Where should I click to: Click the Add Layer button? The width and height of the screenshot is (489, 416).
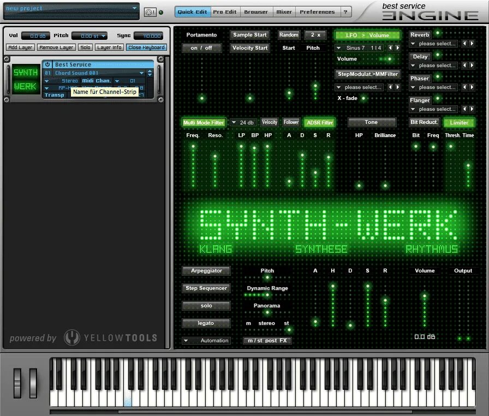[x=20, y=47]
